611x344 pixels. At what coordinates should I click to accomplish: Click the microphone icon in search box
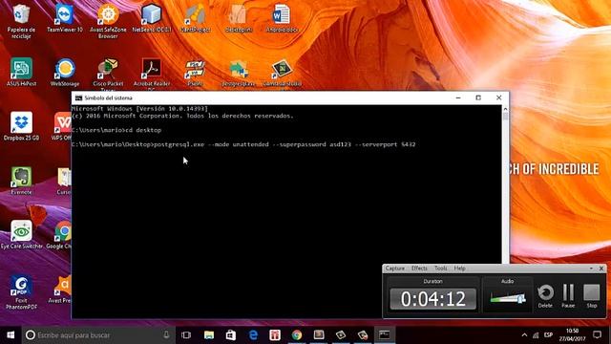tap(166, 334)
